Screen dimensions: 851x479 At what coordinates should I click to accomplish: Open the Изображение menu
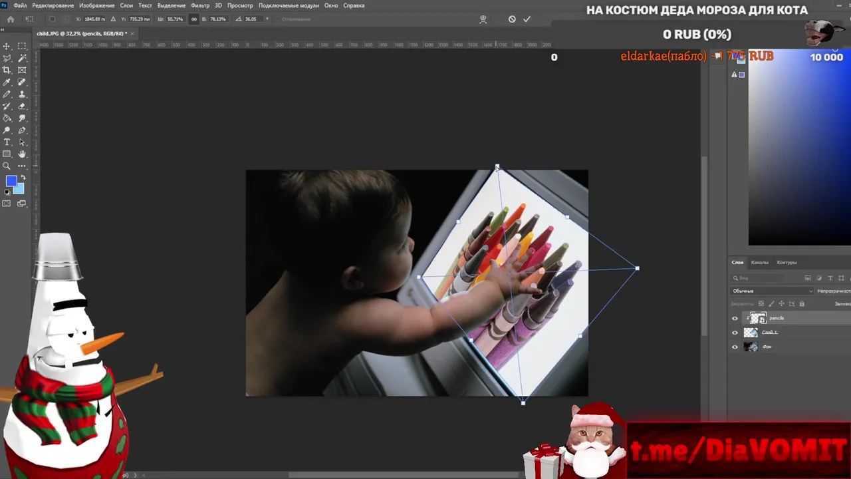(97, 5)
